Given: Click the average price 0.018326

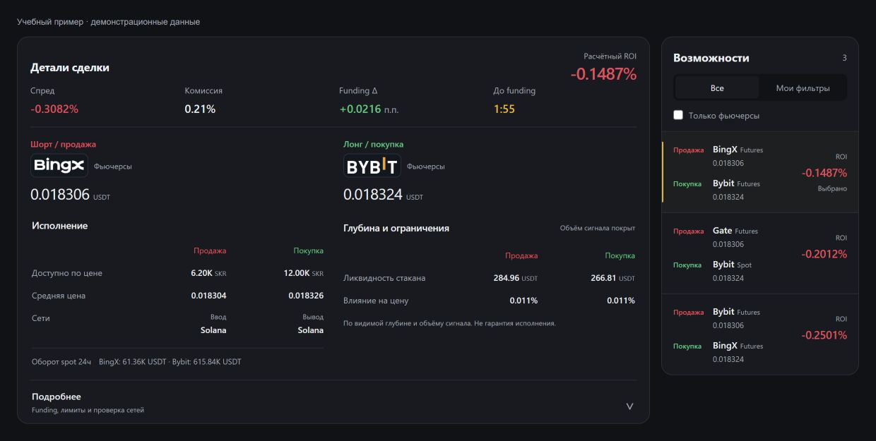Looking at the screenshot, I should tap(306, 296).
